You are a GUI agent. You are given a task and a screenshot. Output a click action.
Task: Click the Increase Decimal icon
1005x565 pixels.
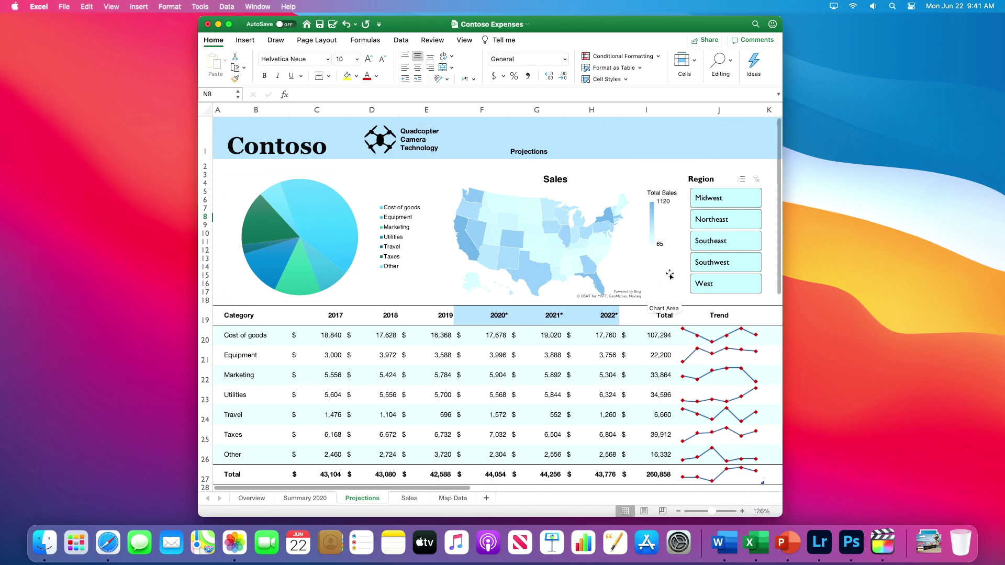point(549,76)
